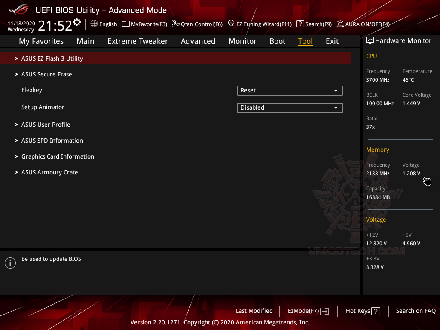Click +12V 12.320 V reading
Screen dimensions: 440x330
point(376,244)
